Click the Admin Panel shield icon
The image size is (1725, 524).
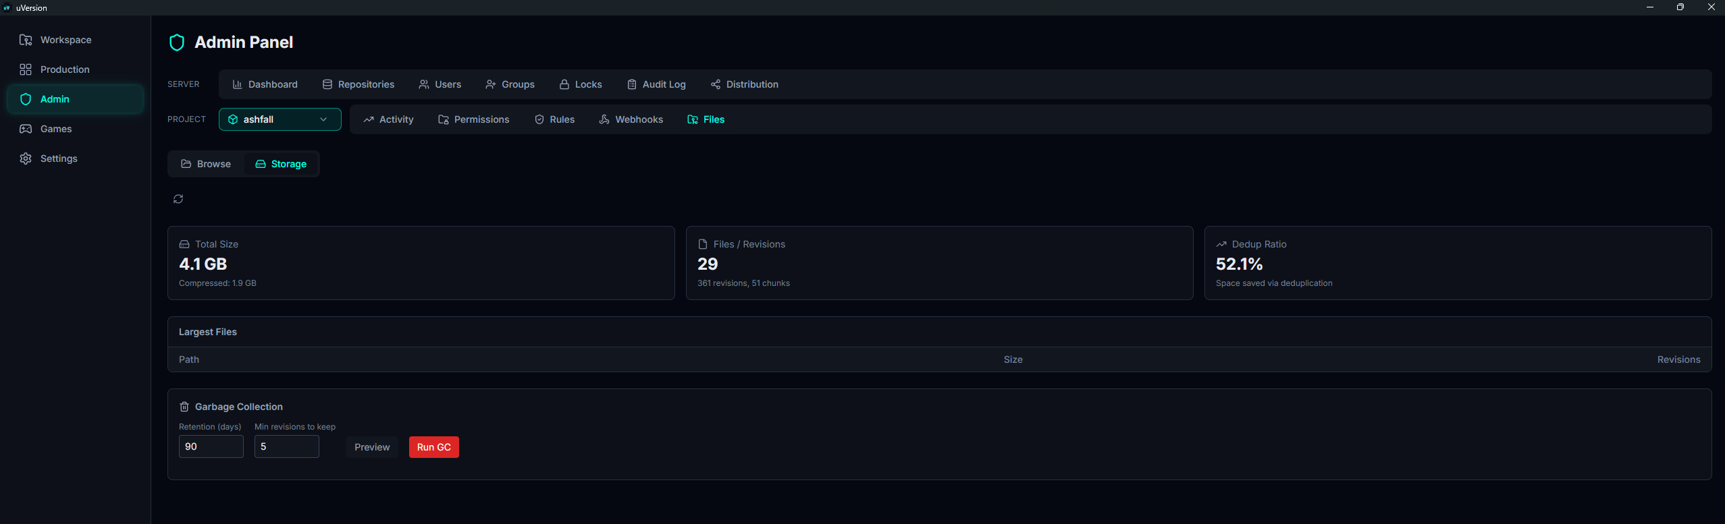click(x=177, y=42)
